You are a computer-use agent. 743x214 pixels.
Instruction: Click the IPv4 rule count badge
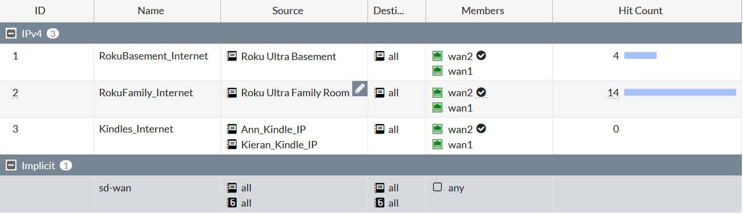tap(53, 33)
